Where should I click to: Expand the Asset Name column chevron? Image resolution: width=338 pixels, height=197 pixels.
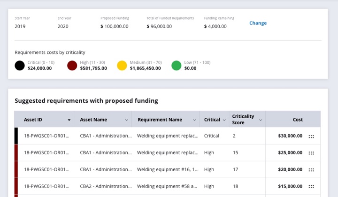pos(127,120)
